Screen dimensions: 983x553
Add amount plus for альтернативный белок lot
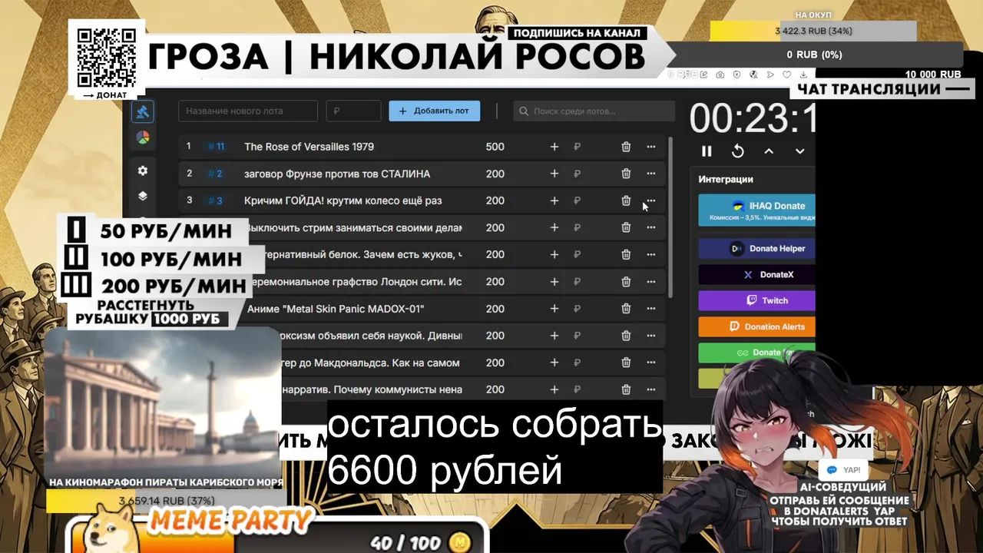(x=554, y=254)
